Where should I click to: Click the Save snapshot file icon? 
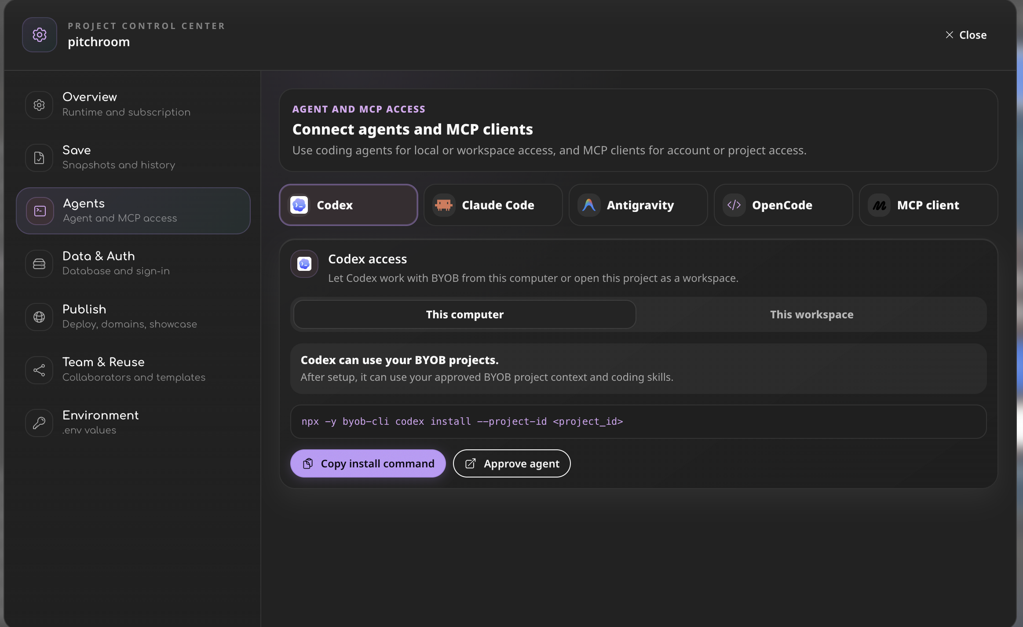(x=39, y=158)
